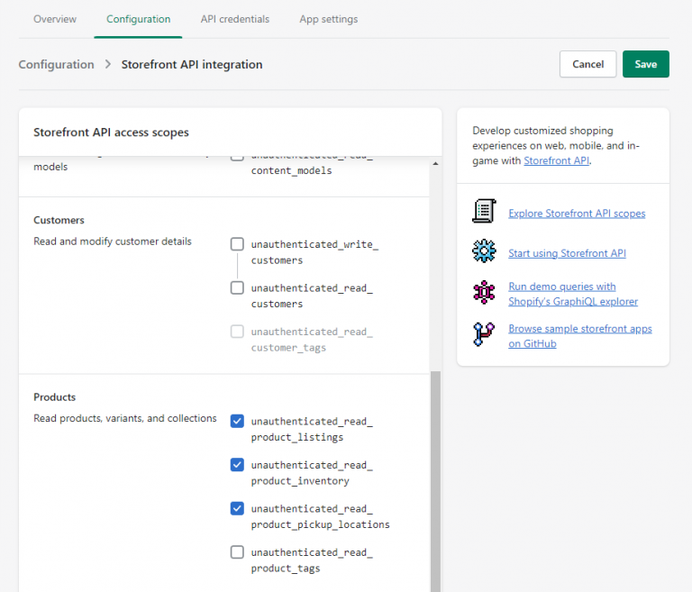Disable unauthenticated_read_product_inventory scope
This screenshot has height=592, width=692.
point(237,465)
